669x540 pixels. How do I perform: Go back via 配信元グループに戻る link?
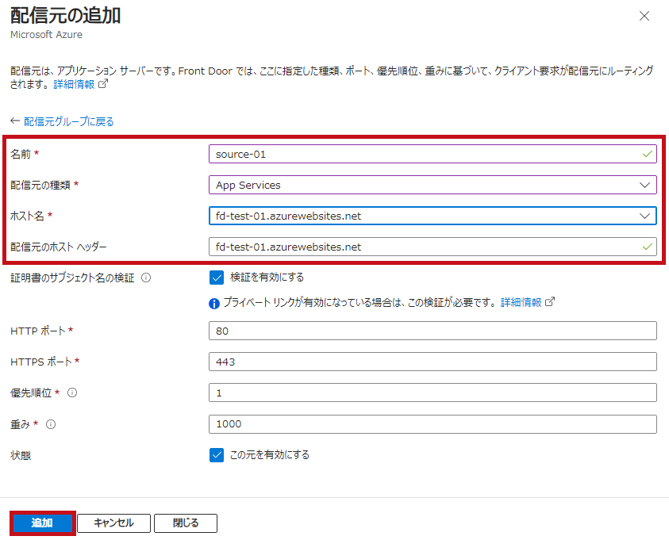pyautogui.click(x=69, y=122)
